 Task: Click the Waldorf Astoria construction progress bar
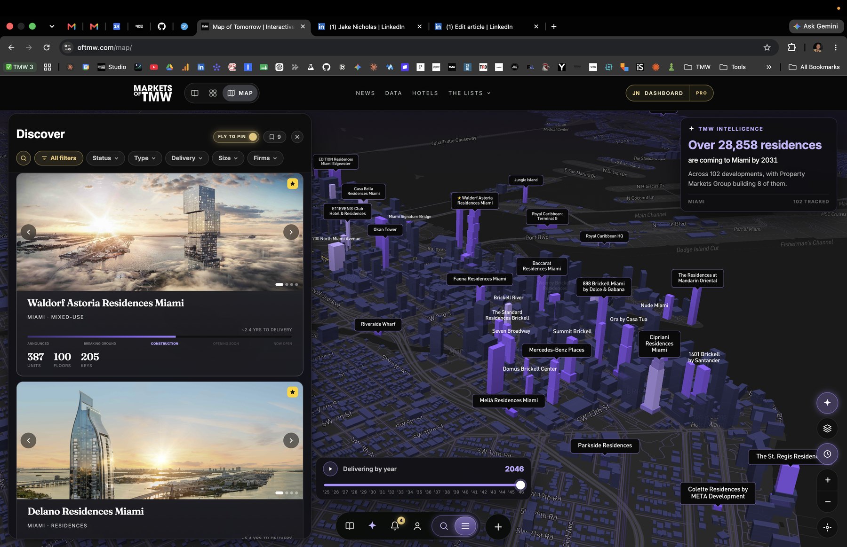[160, 336]
